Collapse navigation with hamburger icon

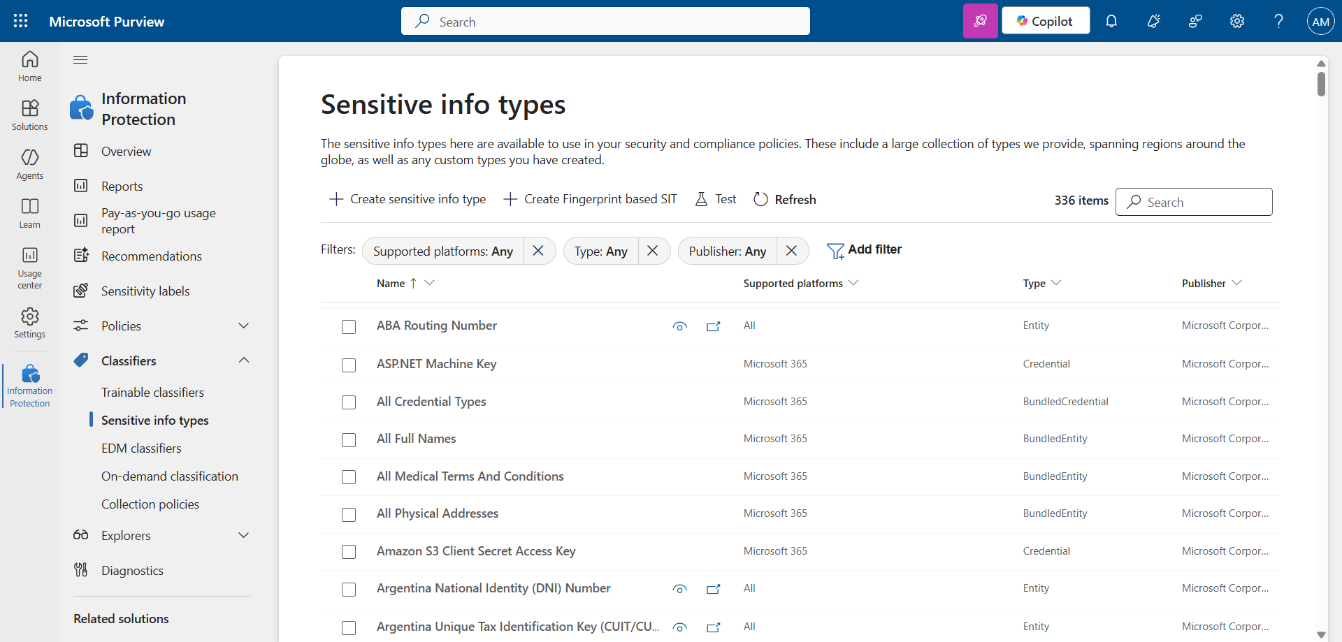(80, 59)
